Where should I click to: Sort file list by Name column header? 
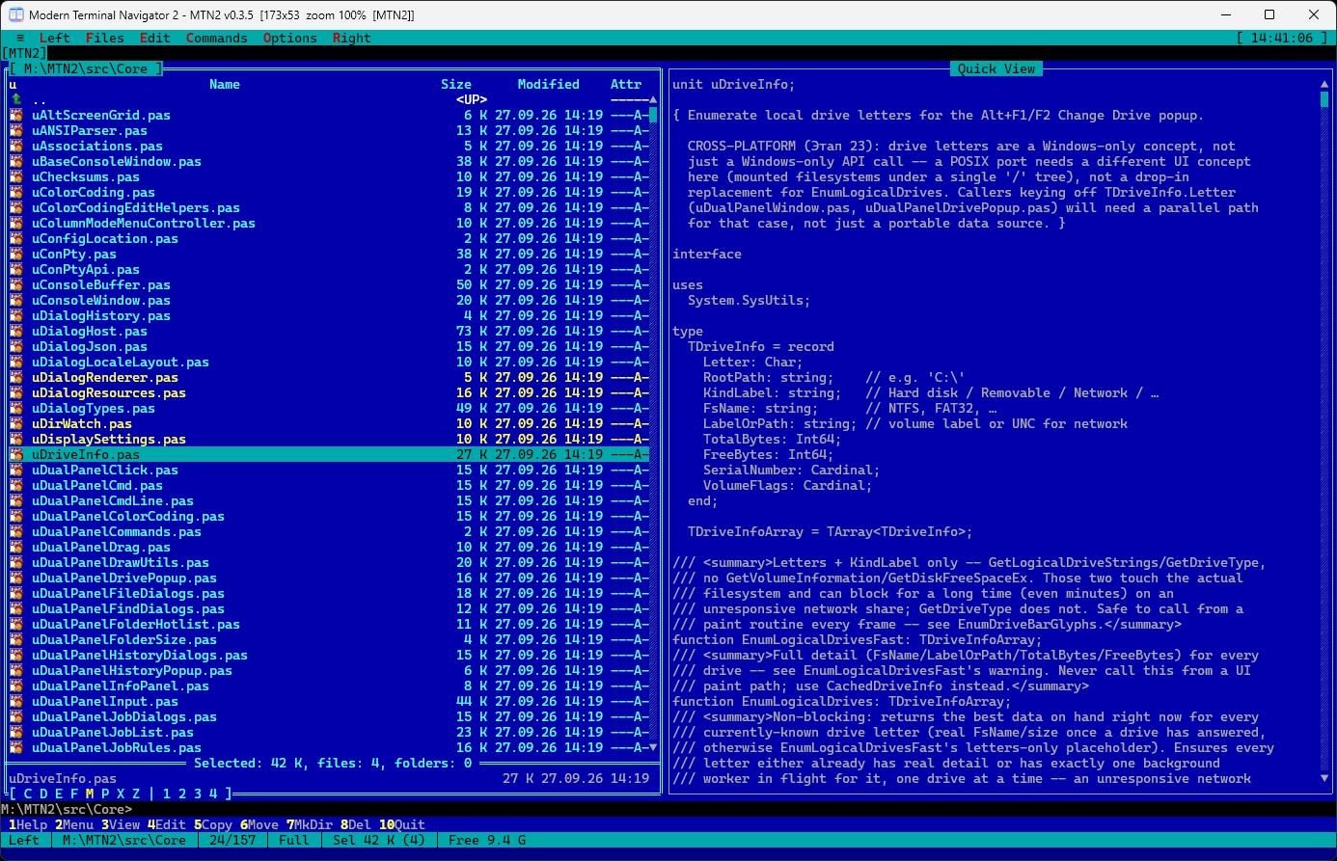click(225, 84)
